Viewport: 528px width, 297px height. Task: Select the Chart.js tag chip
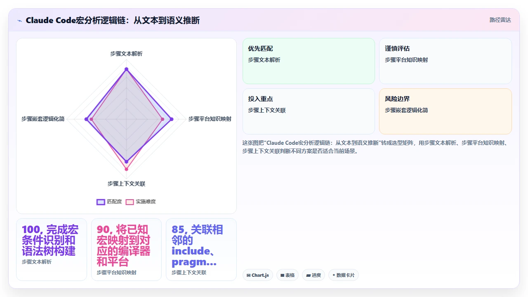click(258, 275)
